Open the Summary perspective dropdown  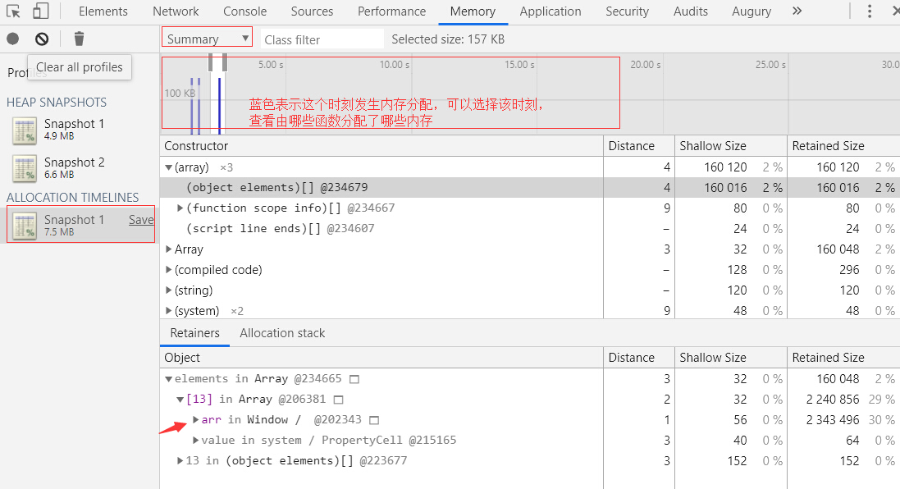206,38
